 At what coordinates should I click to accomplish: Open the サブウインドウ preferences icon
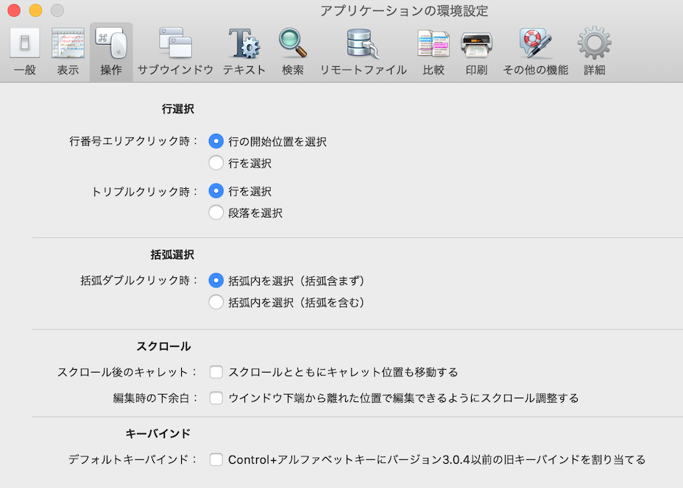pos(176,43)
